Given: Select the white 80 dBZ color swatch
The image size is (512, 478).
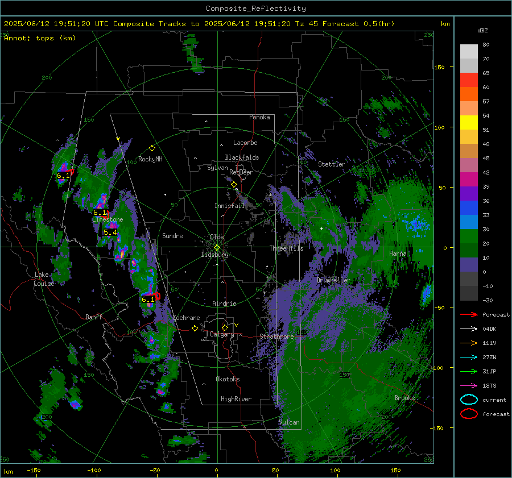Looking at the screenshot, I should (x=469, y=51).
